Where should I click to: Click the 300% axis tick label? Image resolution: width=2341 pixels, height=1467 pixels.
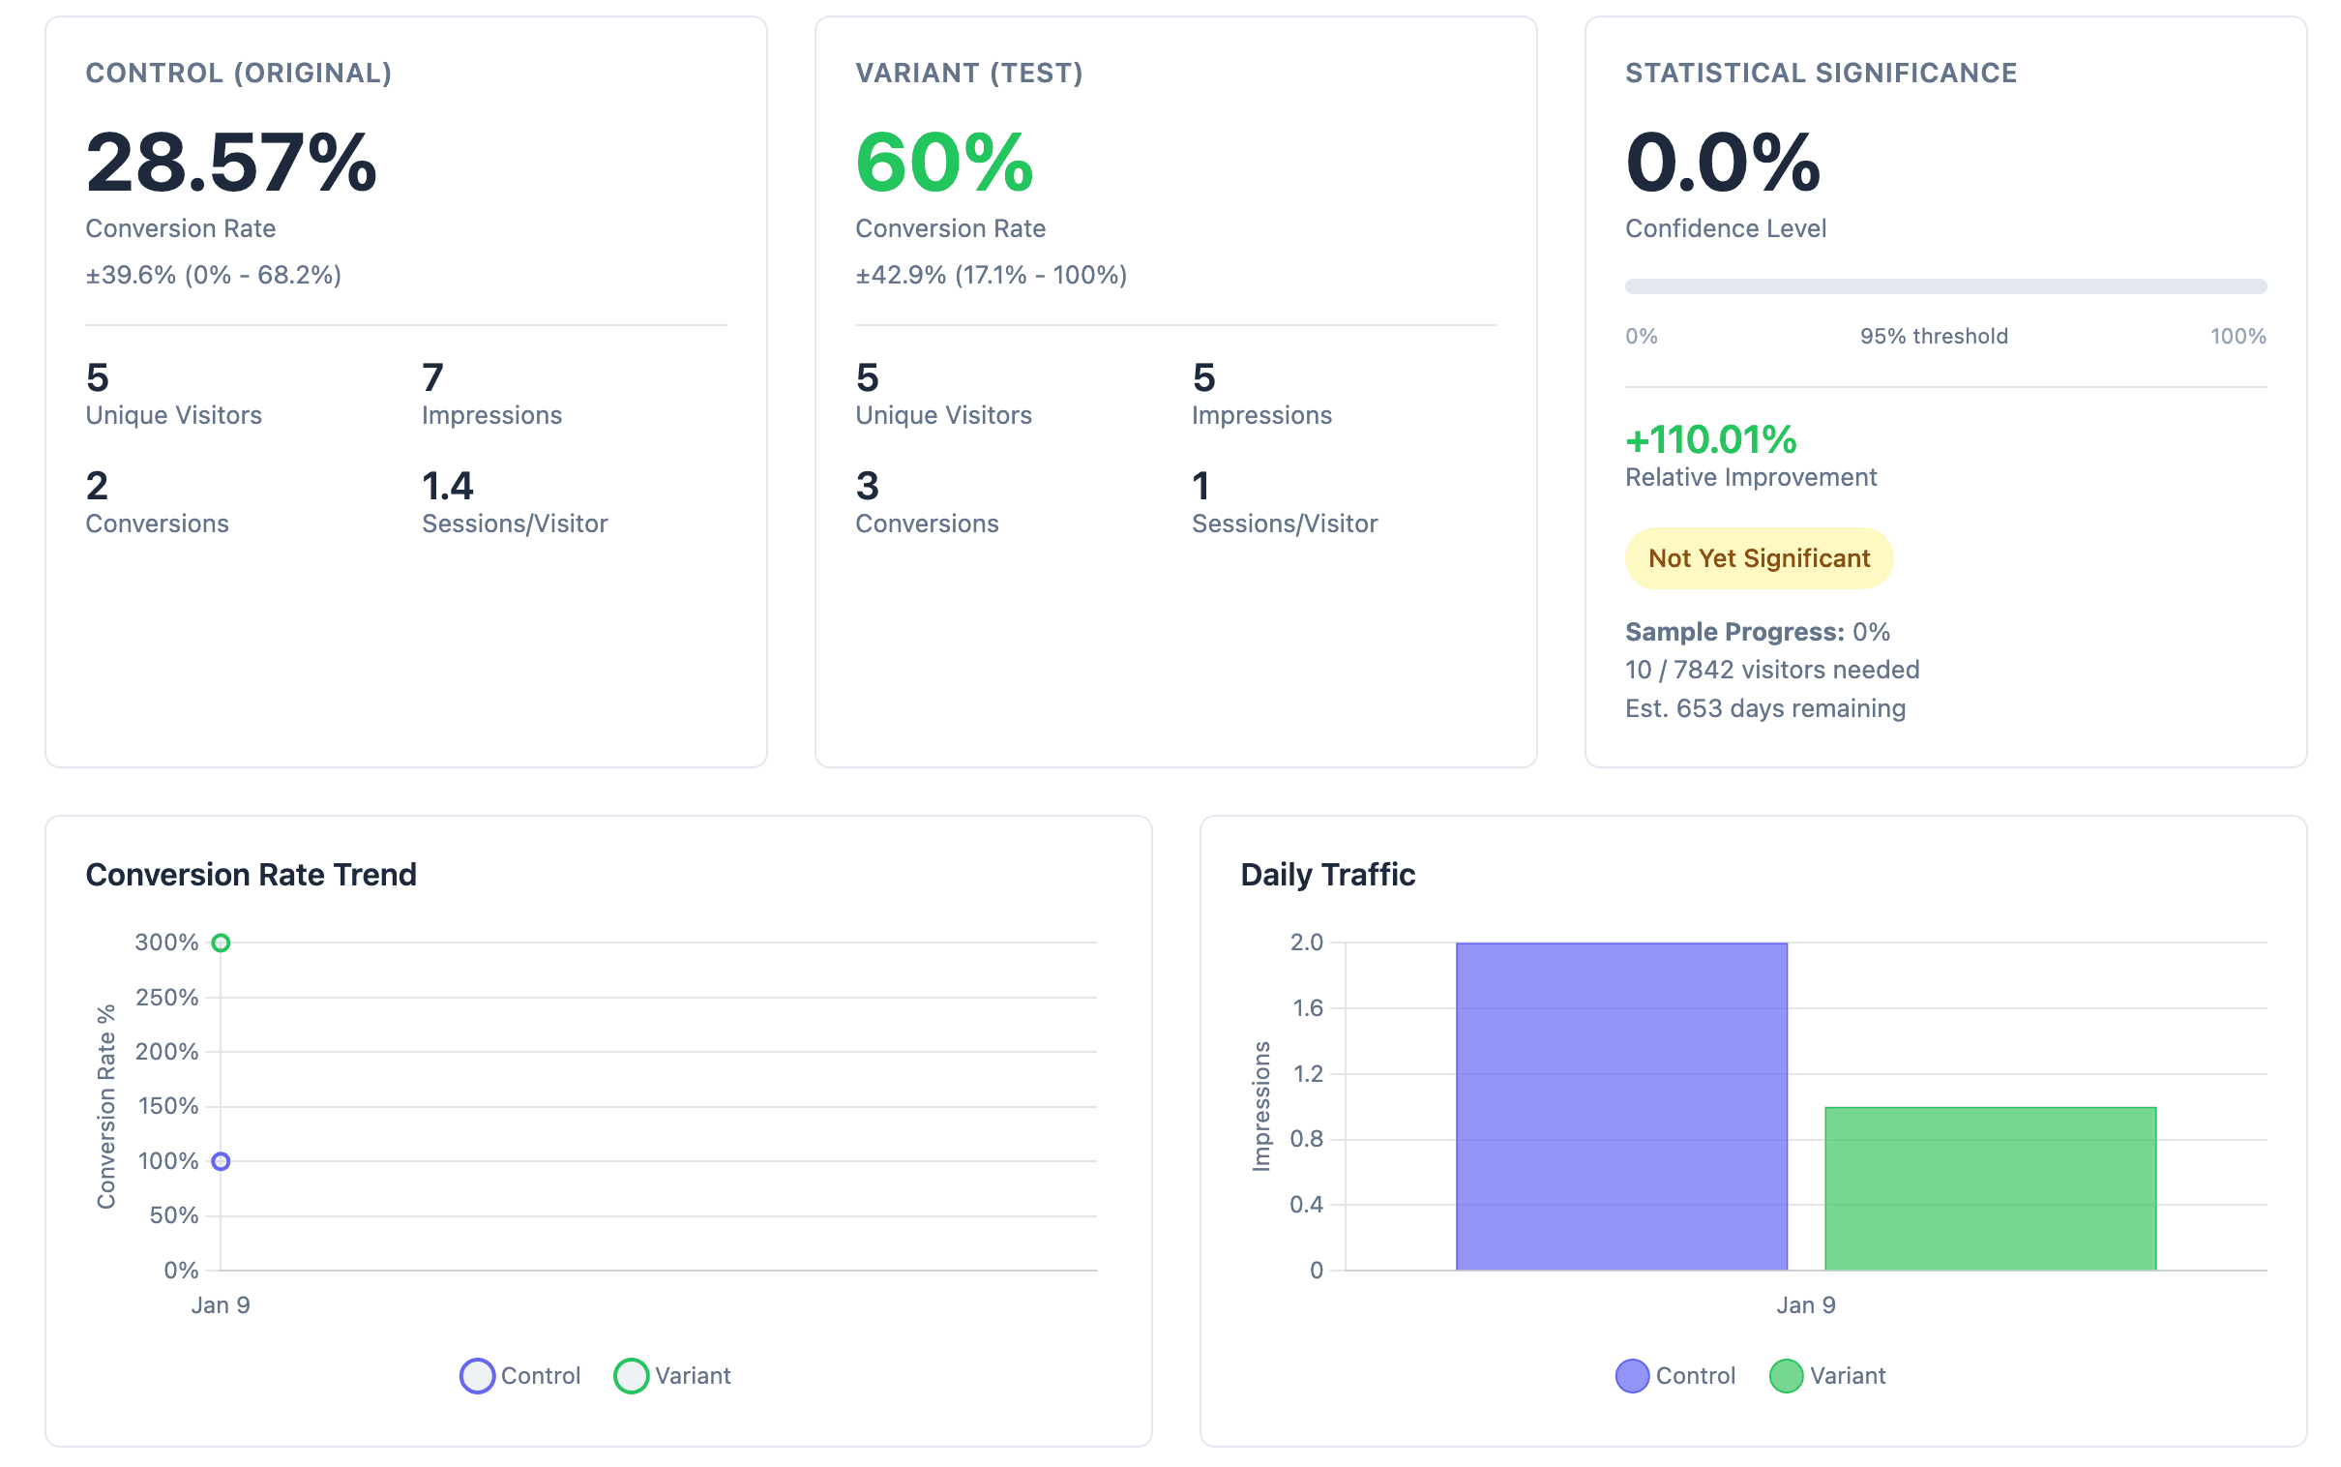[166, 943]
